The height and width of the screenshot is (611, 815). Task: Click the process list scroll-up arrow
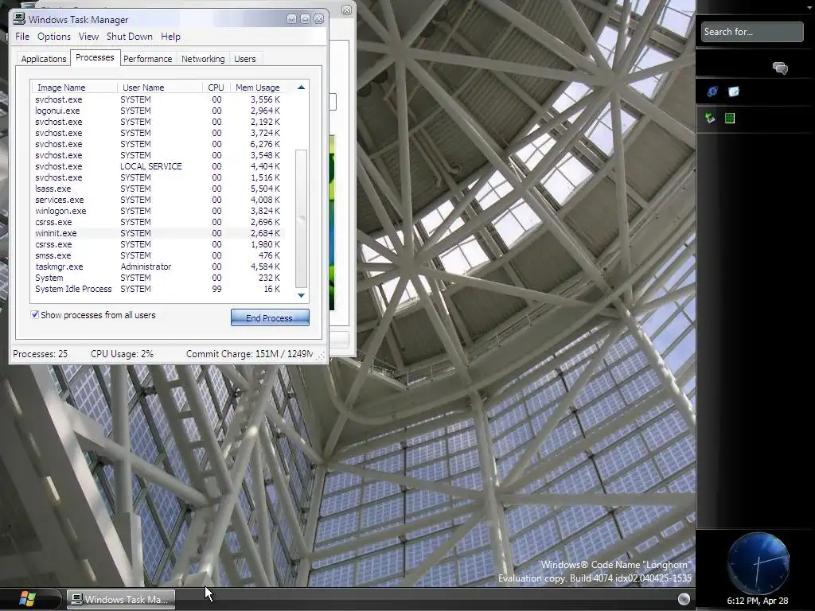pyautogui.click(x=301, y=88)
